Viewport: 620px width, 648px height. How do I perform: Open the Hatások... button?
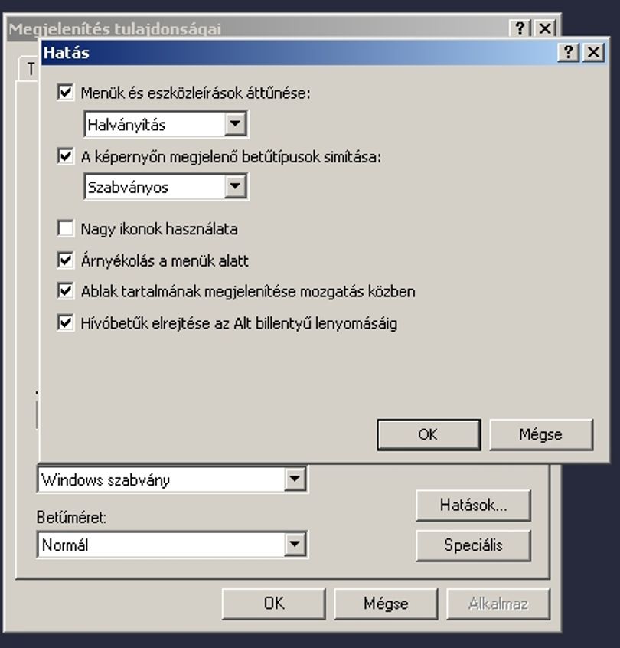473,505
